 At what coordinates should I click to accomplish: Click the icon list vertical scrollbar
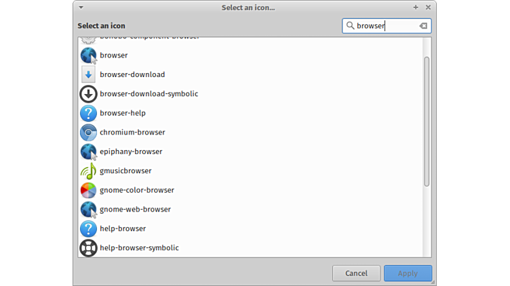tap(427, 122)
